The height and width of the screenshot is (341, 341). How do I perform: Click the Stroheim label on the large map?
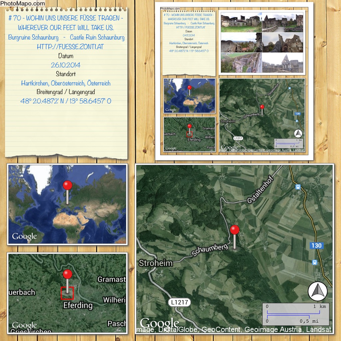[156, 263]
